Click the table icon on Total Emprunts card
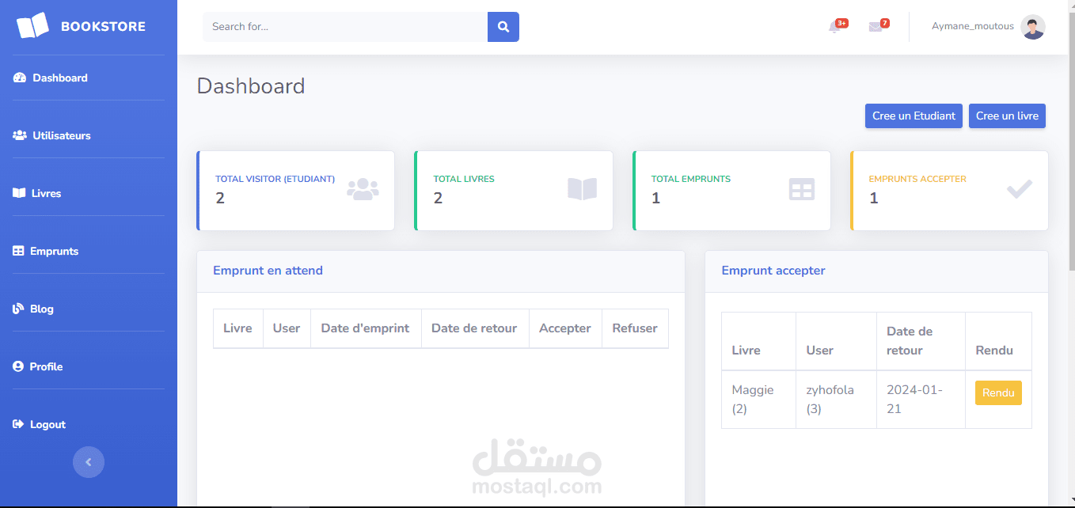Viewport: 1075px width, 508px height. pos(802,189)
